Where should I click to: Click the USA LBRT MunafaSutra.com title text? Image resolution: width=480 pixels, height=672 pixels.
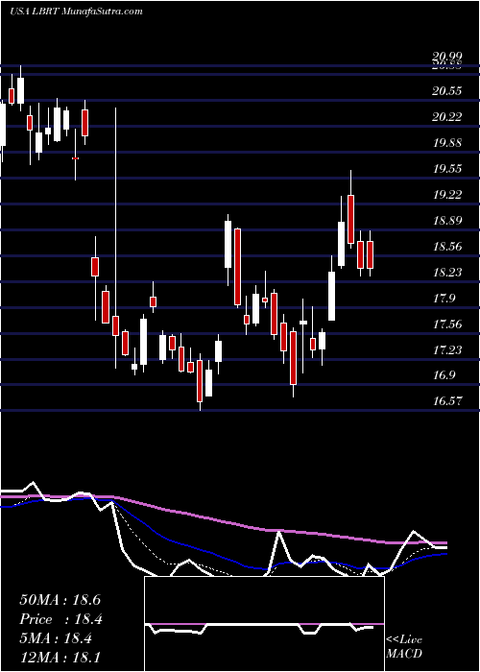click(x=76, y=12)
